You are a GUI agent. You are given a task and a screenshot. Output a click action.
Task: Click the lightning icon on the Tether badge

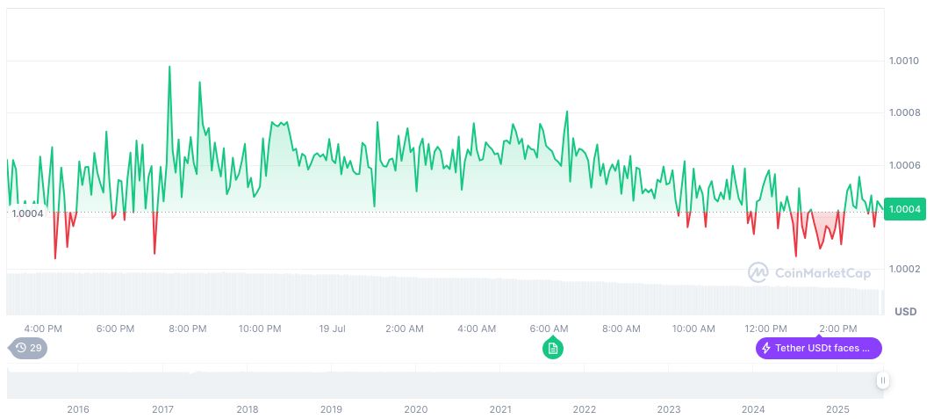click(766, 349)
